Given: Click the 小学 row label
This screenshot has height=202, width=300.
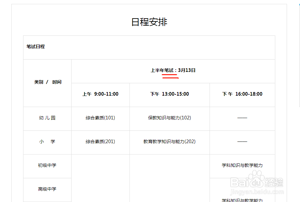Looking at the screenshot, I should coord(47,142).
